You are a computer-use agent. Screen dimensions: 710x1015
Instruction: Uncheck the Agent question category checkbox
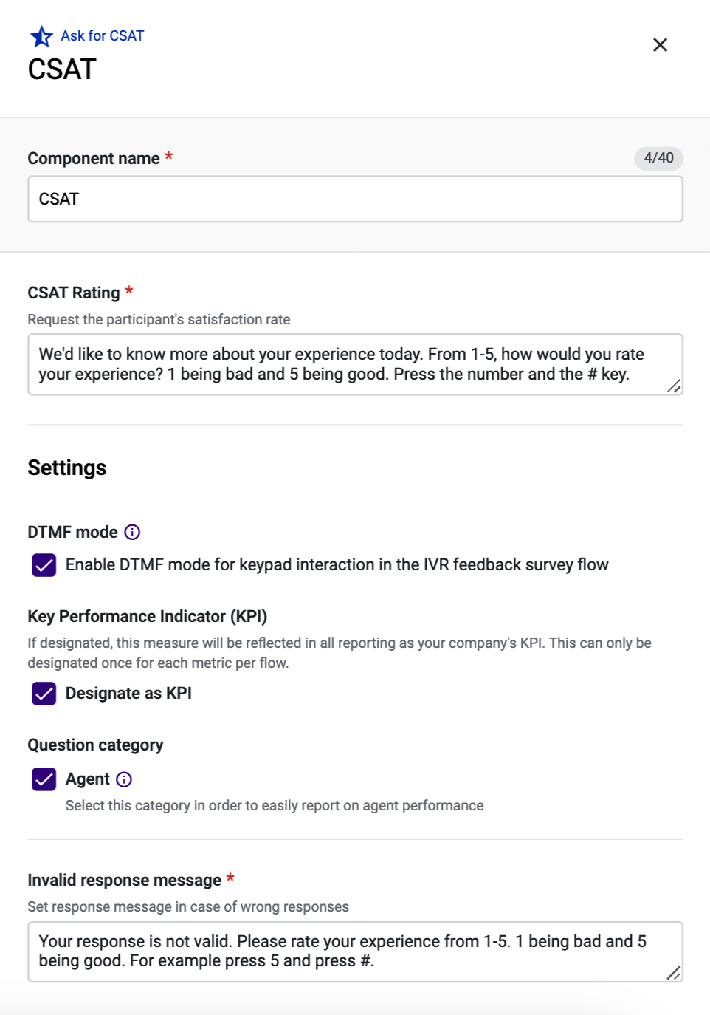pyautogui.click(x=44, y=779)
